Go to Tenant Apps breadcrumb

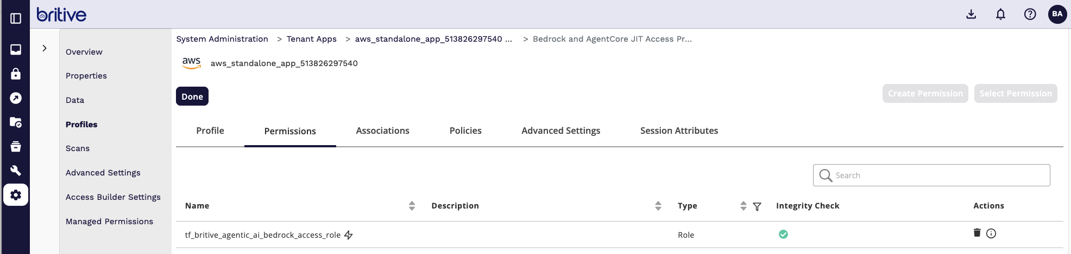(311, 39)
